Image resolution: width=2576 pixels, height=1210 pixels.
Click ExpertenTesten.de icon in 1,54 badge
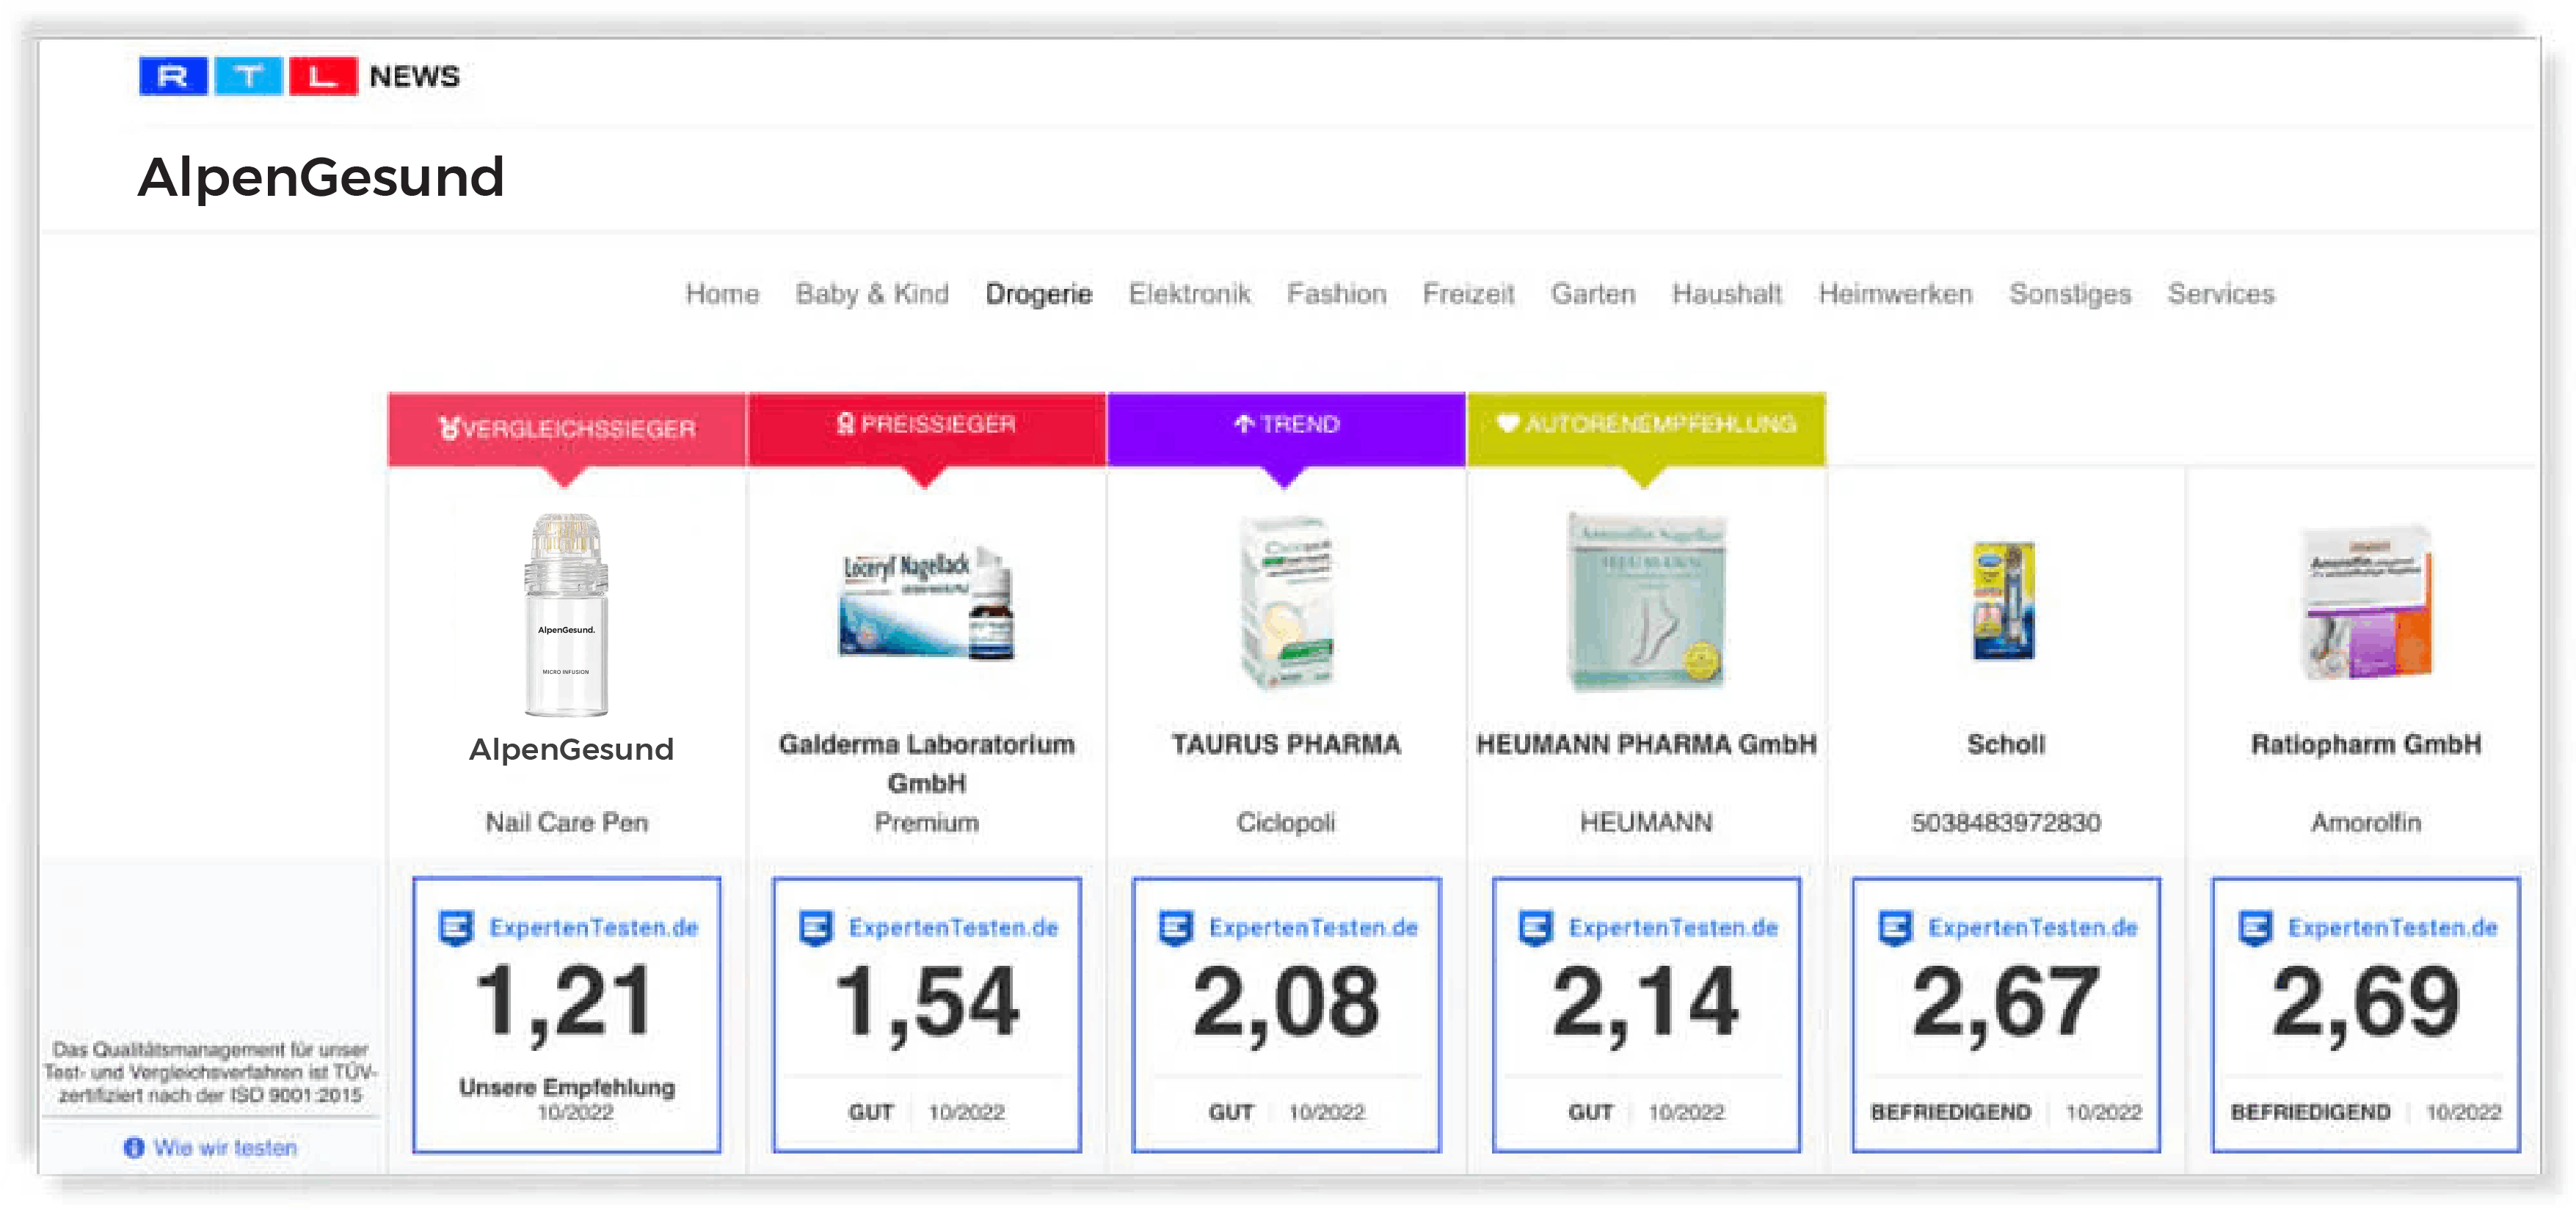coord(816,928)
